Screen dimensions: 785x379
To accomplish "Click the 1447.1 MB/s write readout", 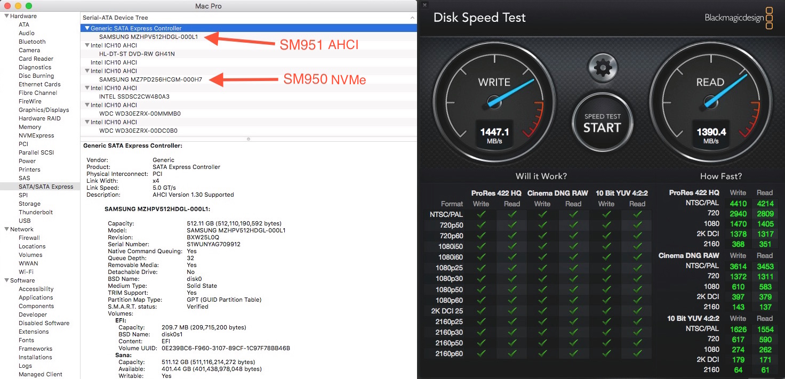I will click(x=494, y=135).
